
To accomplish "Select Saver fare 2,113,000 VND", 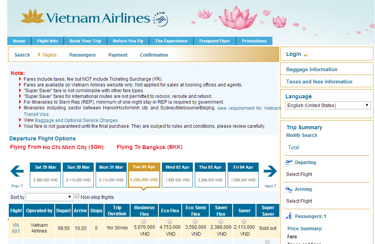I will click(x=244, y=221).
